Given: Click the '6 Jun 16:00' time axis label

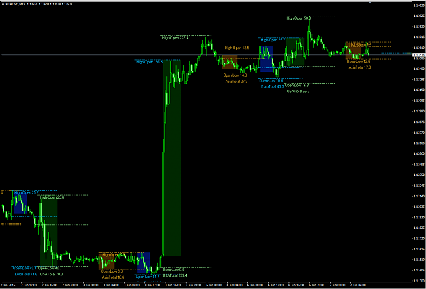Looking at the screenshot, I should click(x=296, y=285).
